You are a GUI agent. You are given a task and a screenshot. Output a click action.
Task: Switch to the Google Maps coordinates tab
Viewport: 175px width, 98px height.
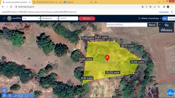pos(47,2)
